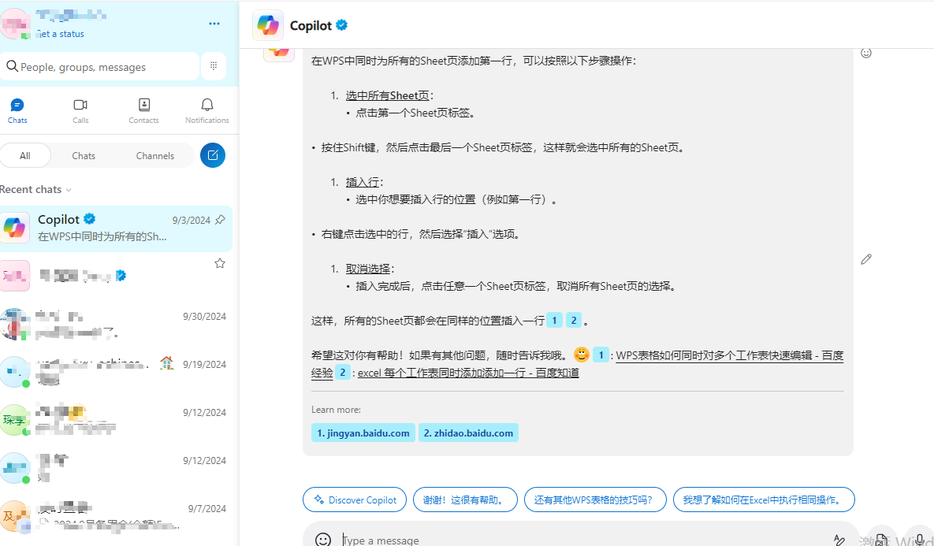Viewport: 934px width, 546px height.
Task: Open the dial pad icon next to search
Action: coord(214,66)
